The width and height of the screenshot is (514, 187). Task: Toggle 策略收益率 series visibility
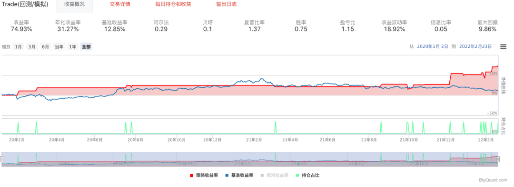pos(207,176)
